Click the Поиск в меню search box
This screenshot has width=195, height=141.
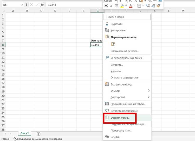[x=127, y=17]
